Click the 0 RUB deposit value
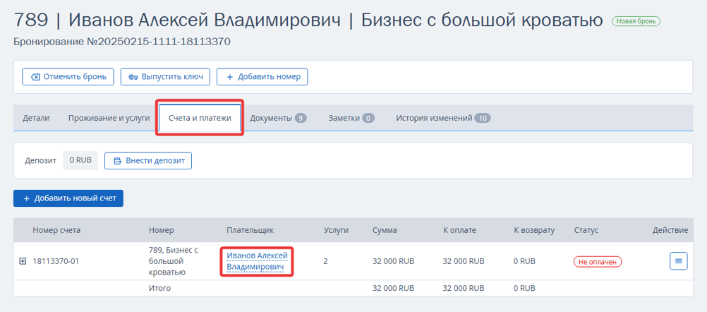This screenshot has height=312, width=707. [80, 160]
